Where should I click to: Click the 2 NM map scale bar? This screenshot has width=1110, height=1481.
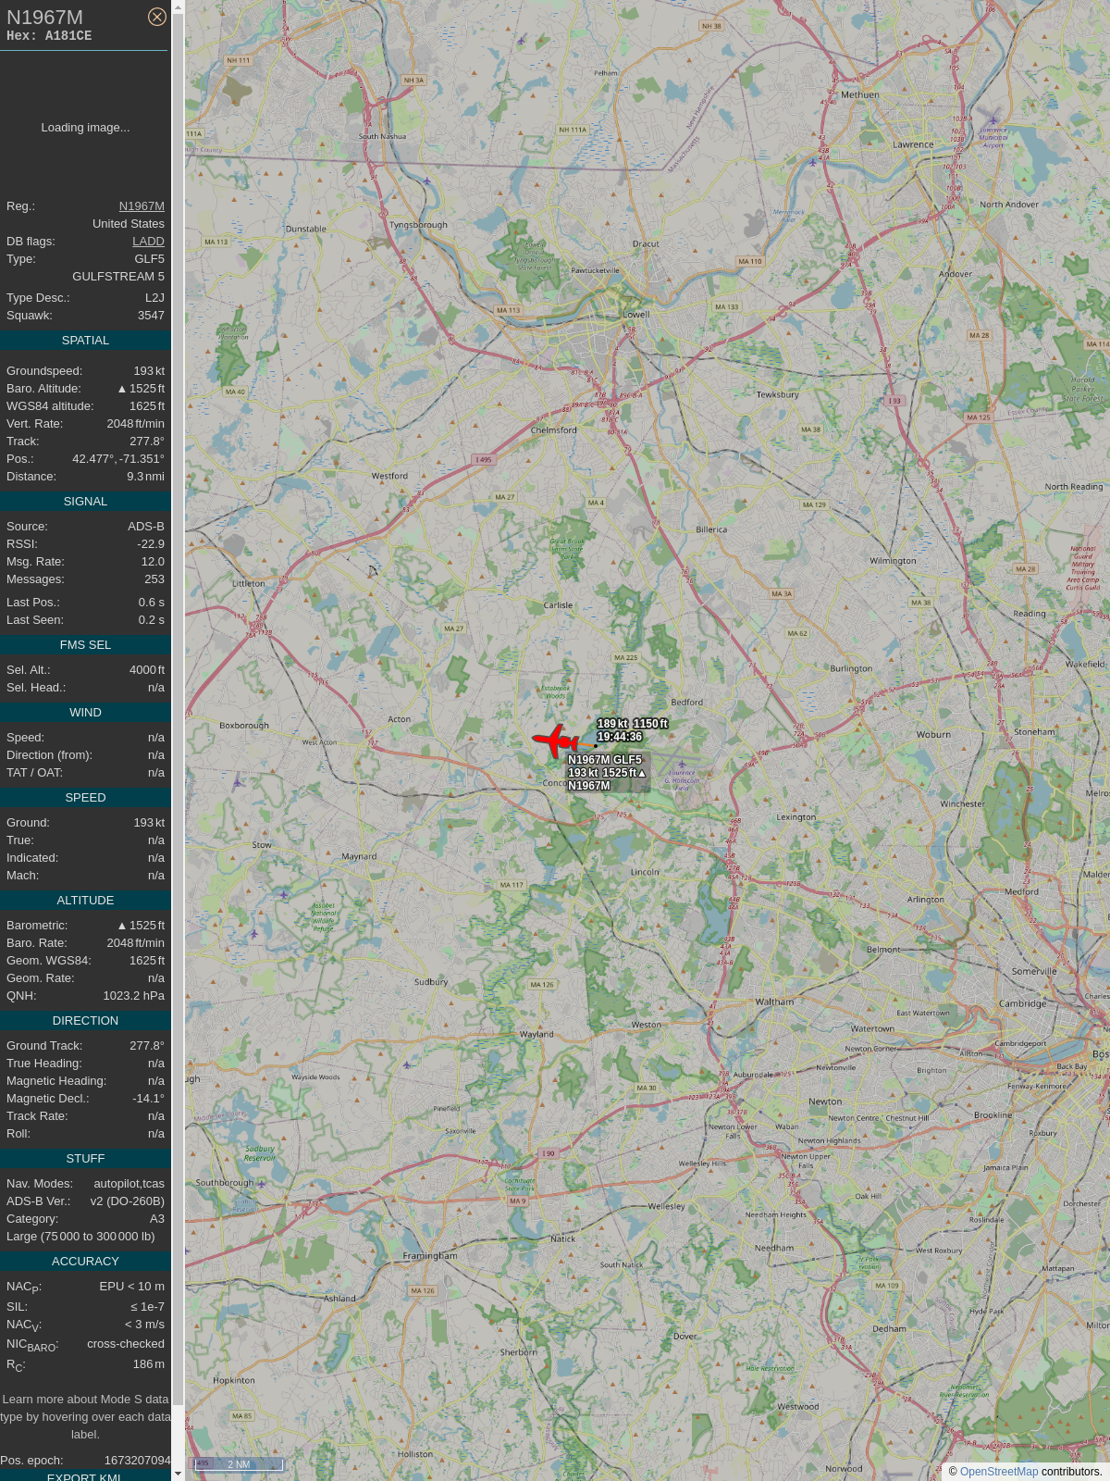[x=238, y=1464]
